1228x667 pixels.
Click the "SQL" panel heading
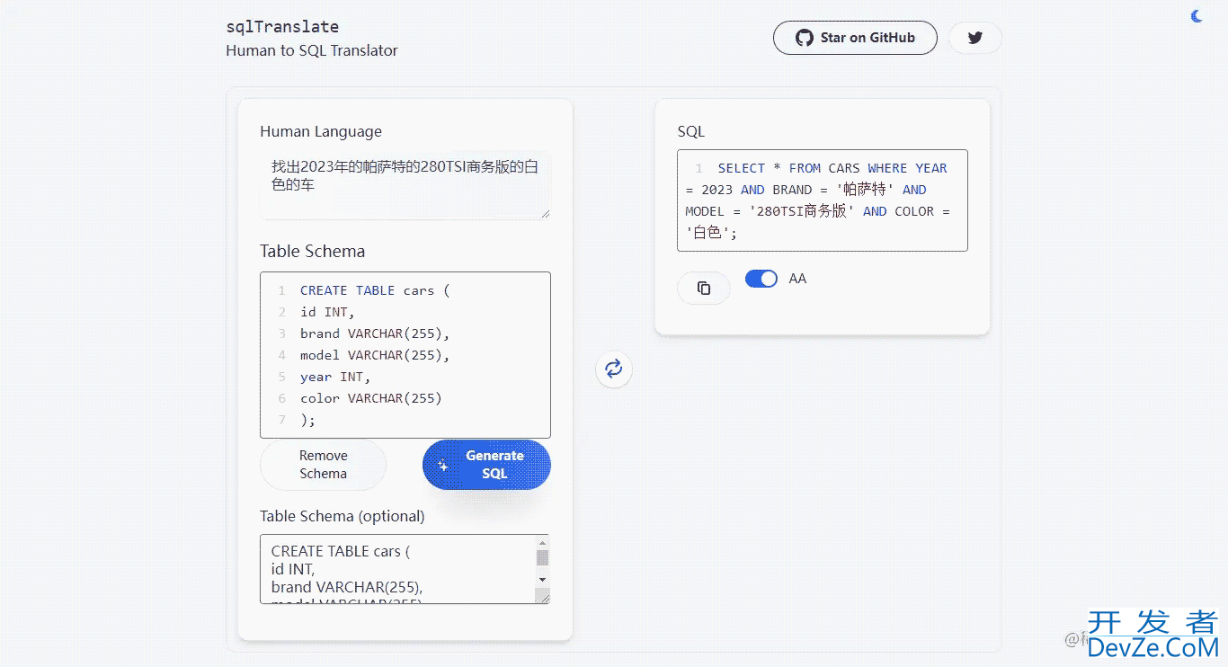coord(691,131)
